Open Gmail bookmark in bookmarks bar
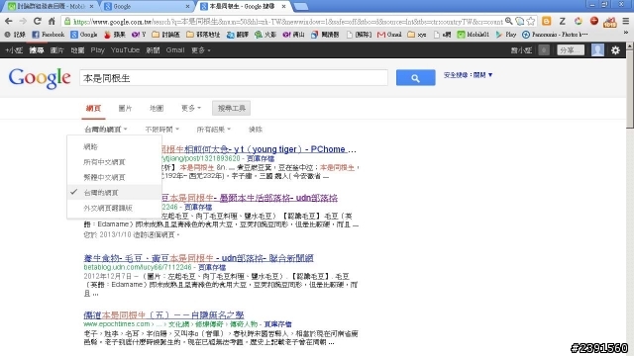The width and height of the screenshot is (634, 356). (x=389, y=35)
